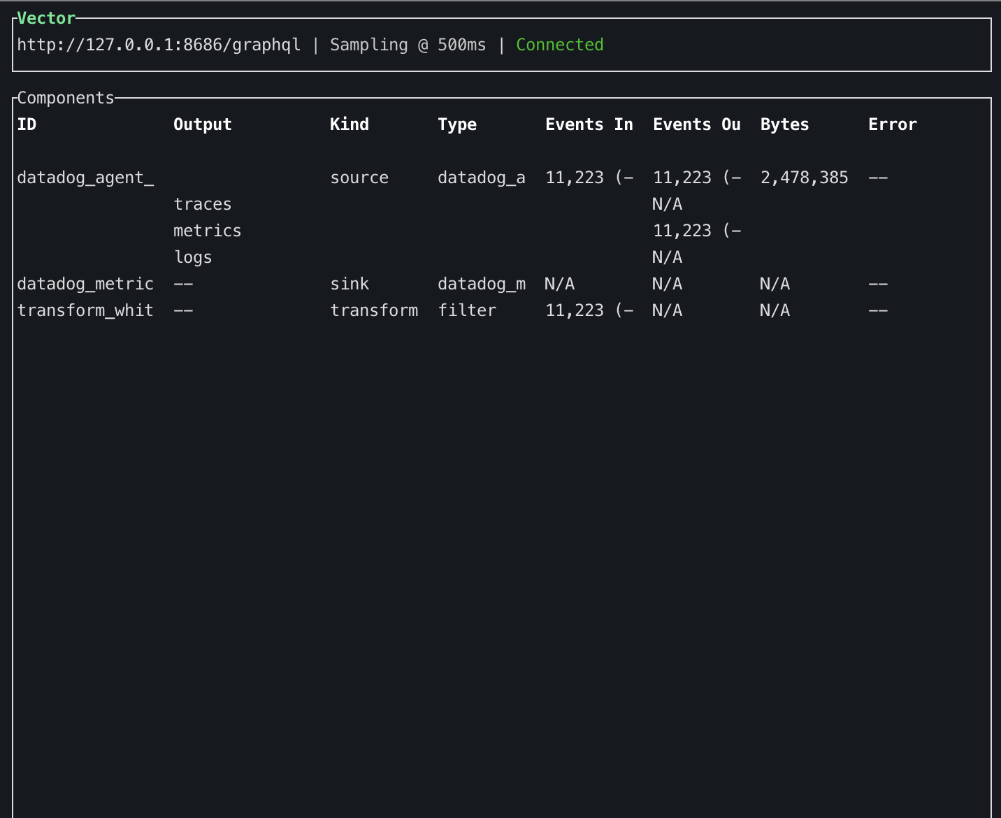Screen dimensions: 1001x818
Task: Click the Sampling @ 500ms status item
Action: (x=408, y=44)
